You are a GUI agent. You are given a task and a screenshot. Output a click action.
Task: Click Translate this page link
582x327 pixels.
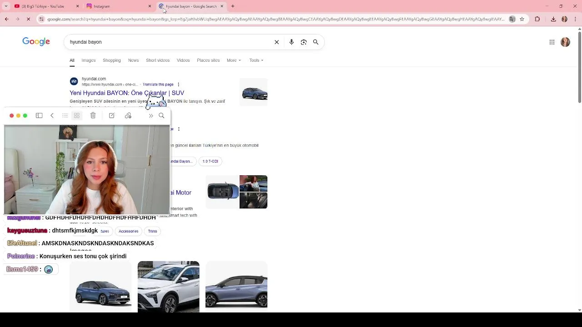coord(158,84)
